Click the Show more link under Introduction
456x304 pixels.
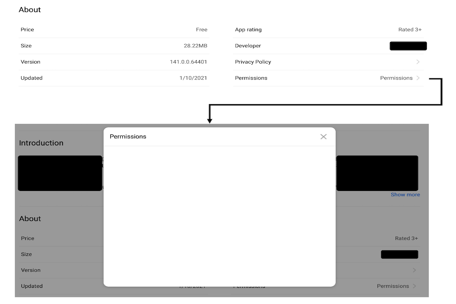[x=405, y=195]
